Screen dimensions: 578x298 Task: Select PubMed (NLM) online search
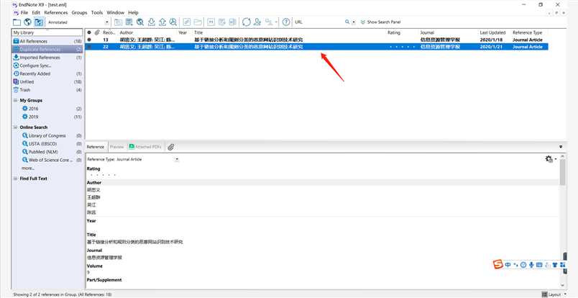(x=47, y=152)
